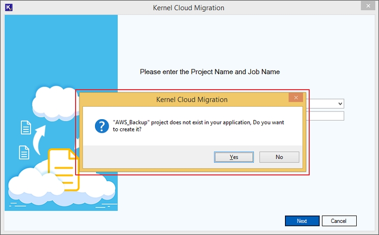Click the upper white document icon
Screen dimensions: 379x235
point(26,127)
